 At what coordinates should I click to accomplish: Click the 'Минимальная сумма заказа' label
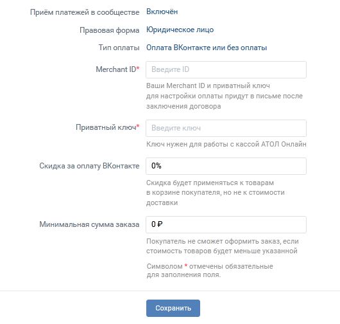(x=89, y=224)
